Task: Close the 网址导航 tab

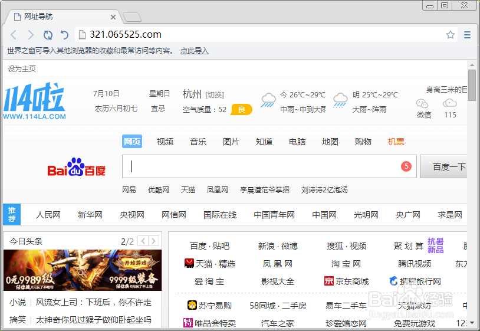Action: tap(113, 17)
